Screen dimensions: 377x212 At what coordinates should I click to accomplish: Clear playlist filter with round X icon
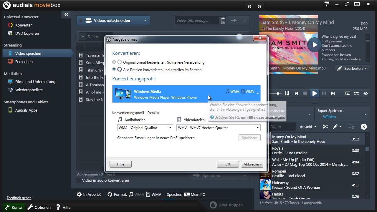364,127
